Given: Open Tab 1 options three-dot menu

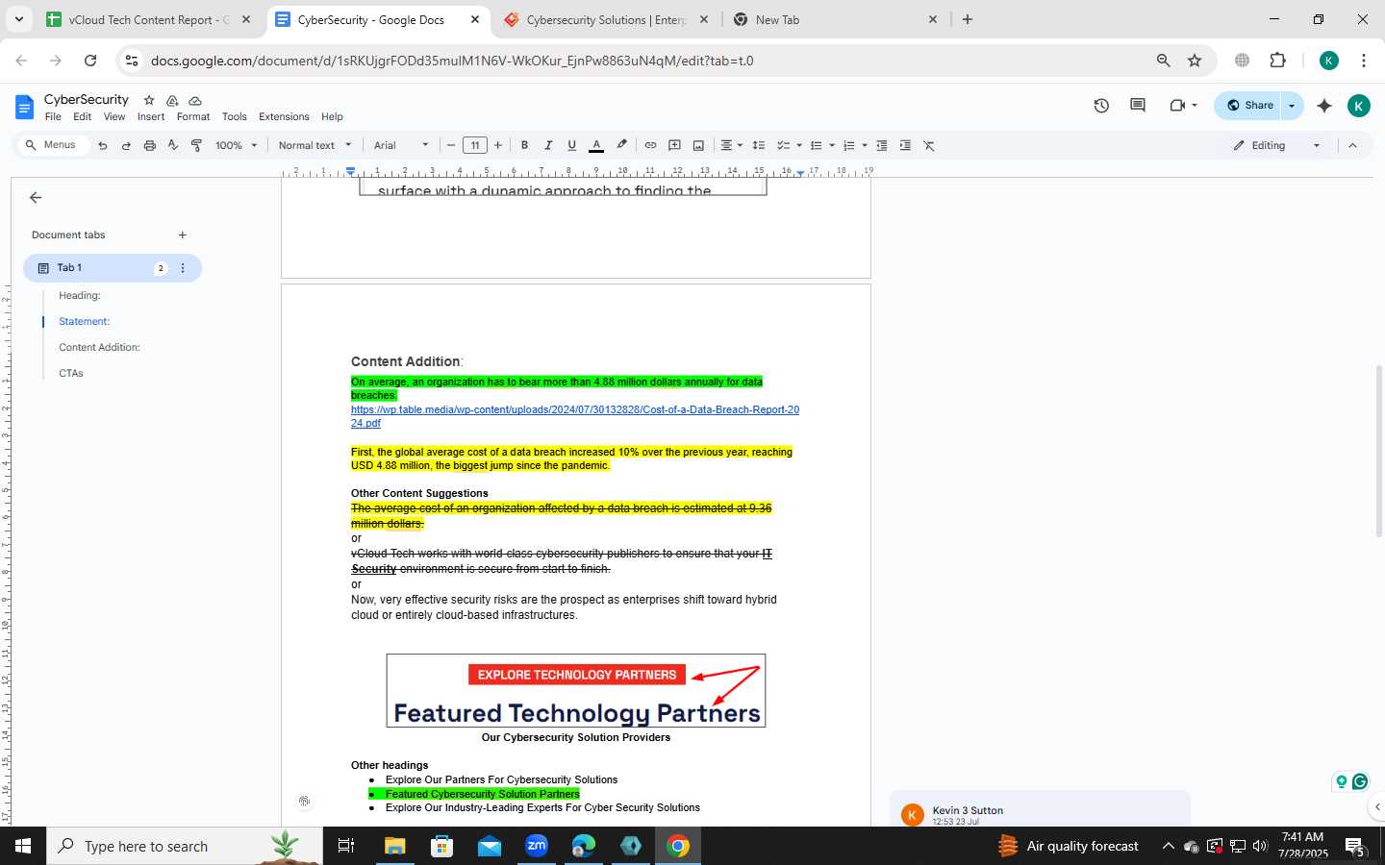Looking at the screenshot, I should (183, 268).
